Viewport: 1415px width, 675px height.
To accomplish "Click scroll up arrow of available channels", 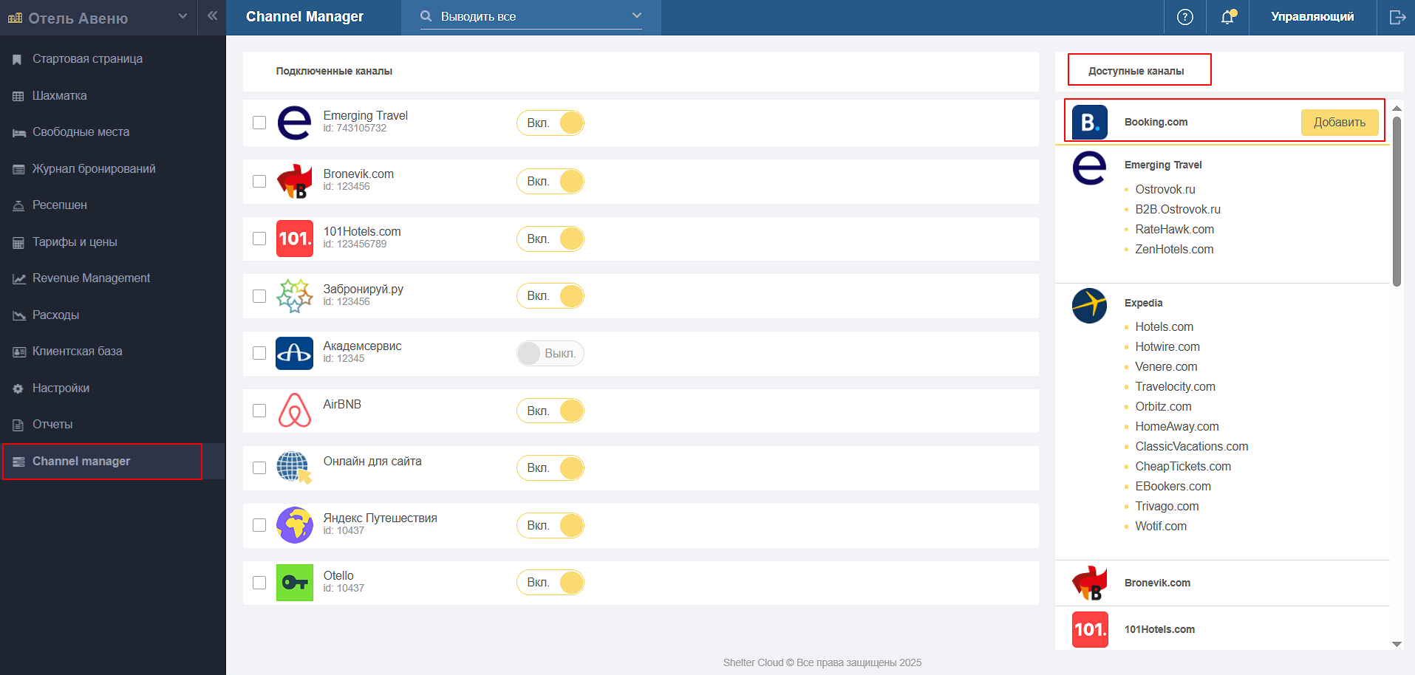I will (x=1397, y=109).
